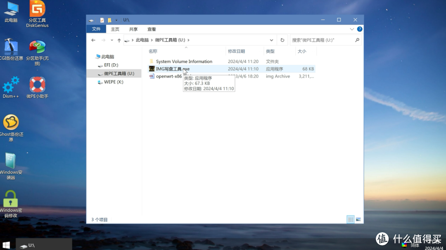Maximize the U:\ Explorer window
The height and width of the screenshot is (250, 446).
click(339, 20)
